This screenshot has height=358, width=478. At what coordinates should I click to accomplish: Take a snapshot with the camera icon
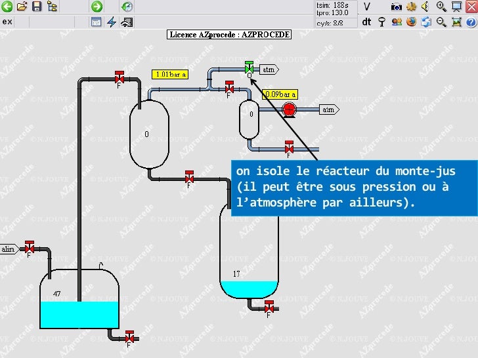click(397, 7)
